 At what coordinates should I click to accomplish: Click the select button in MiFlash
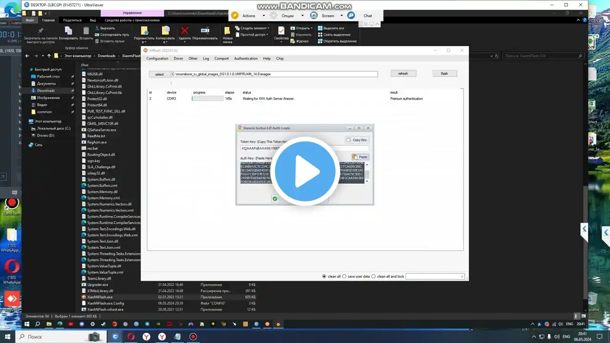[160, 74]
